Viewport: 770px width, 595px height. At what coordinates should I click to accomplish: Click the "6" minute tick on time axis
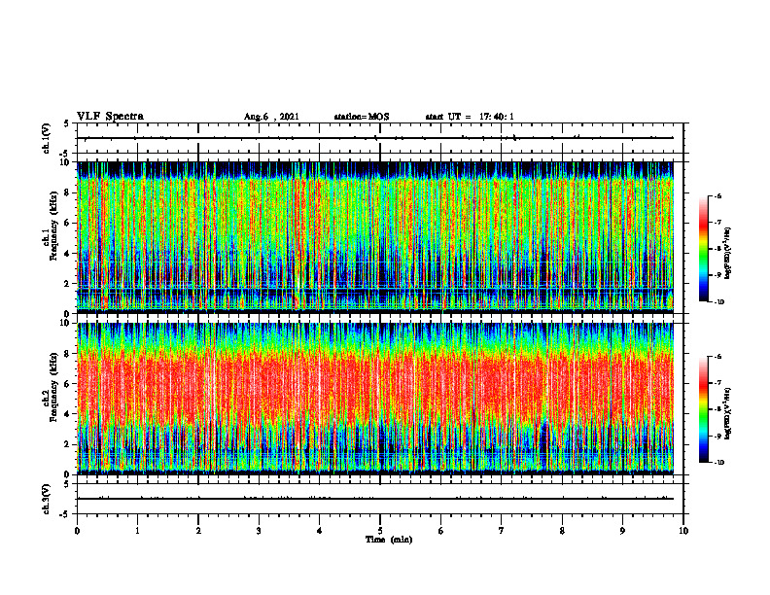tap(440, 531)
